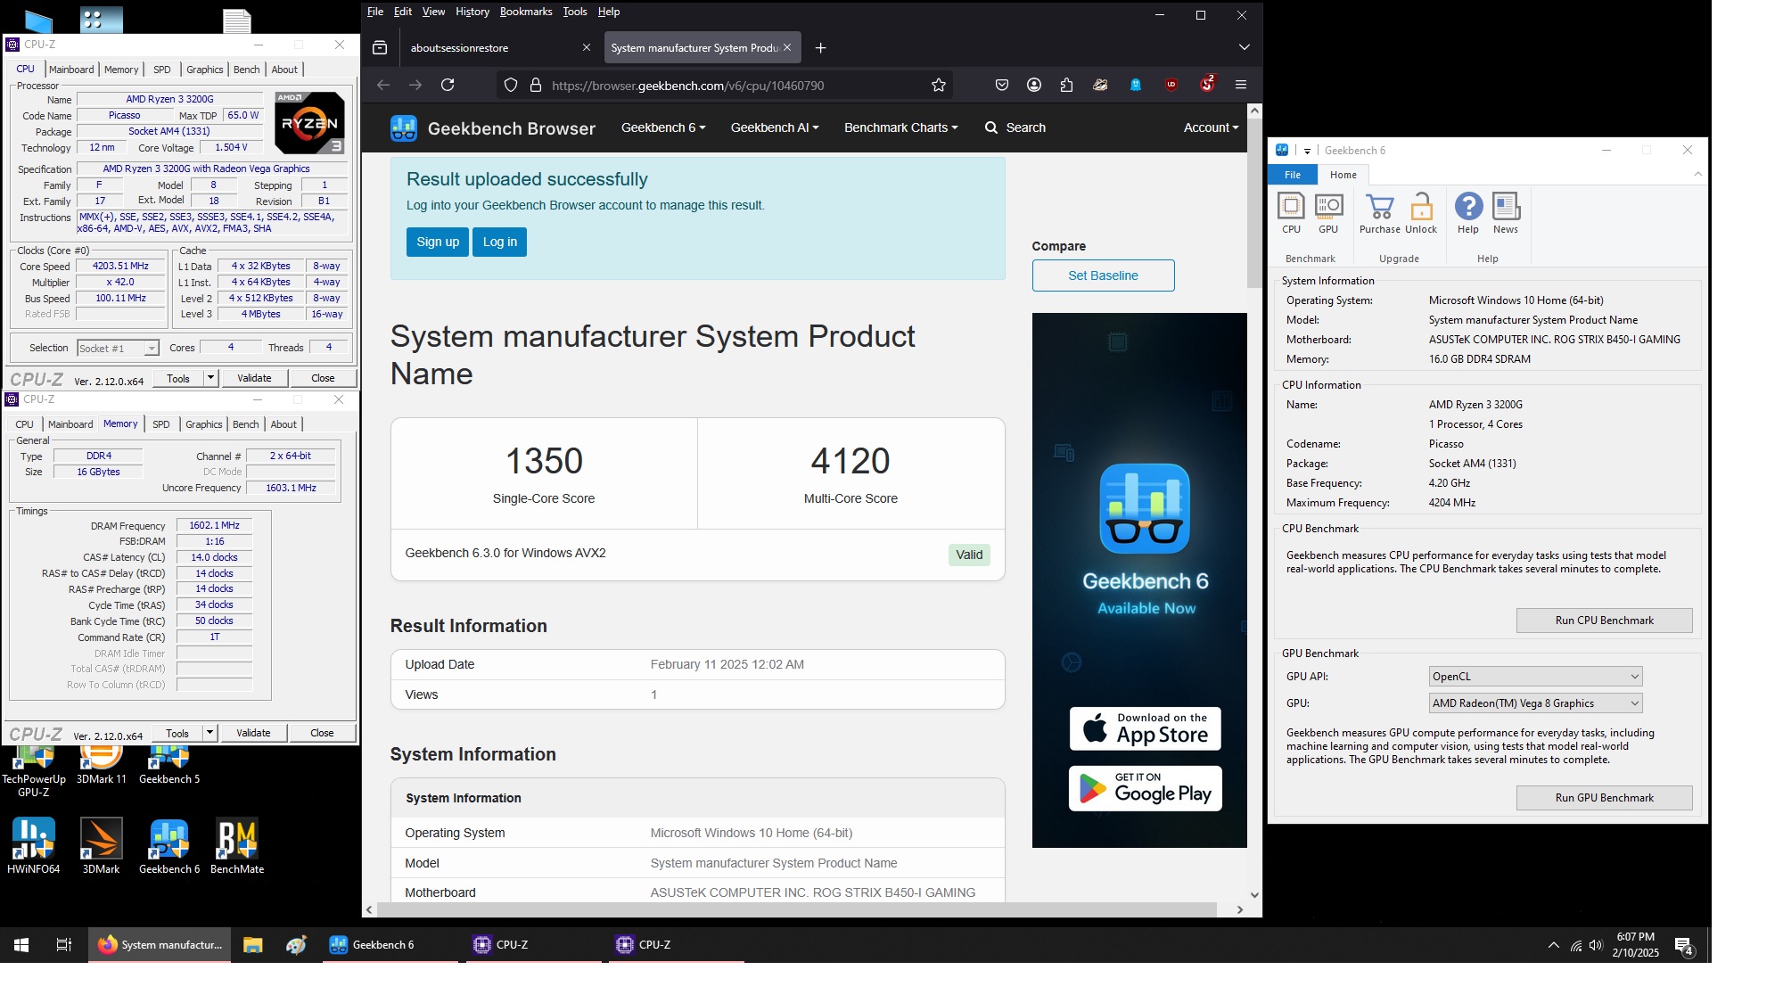The height and width of the screenshot is (1003, 1783).
Task: Open File Explorer from the taskbar
Action: point(252,944)
